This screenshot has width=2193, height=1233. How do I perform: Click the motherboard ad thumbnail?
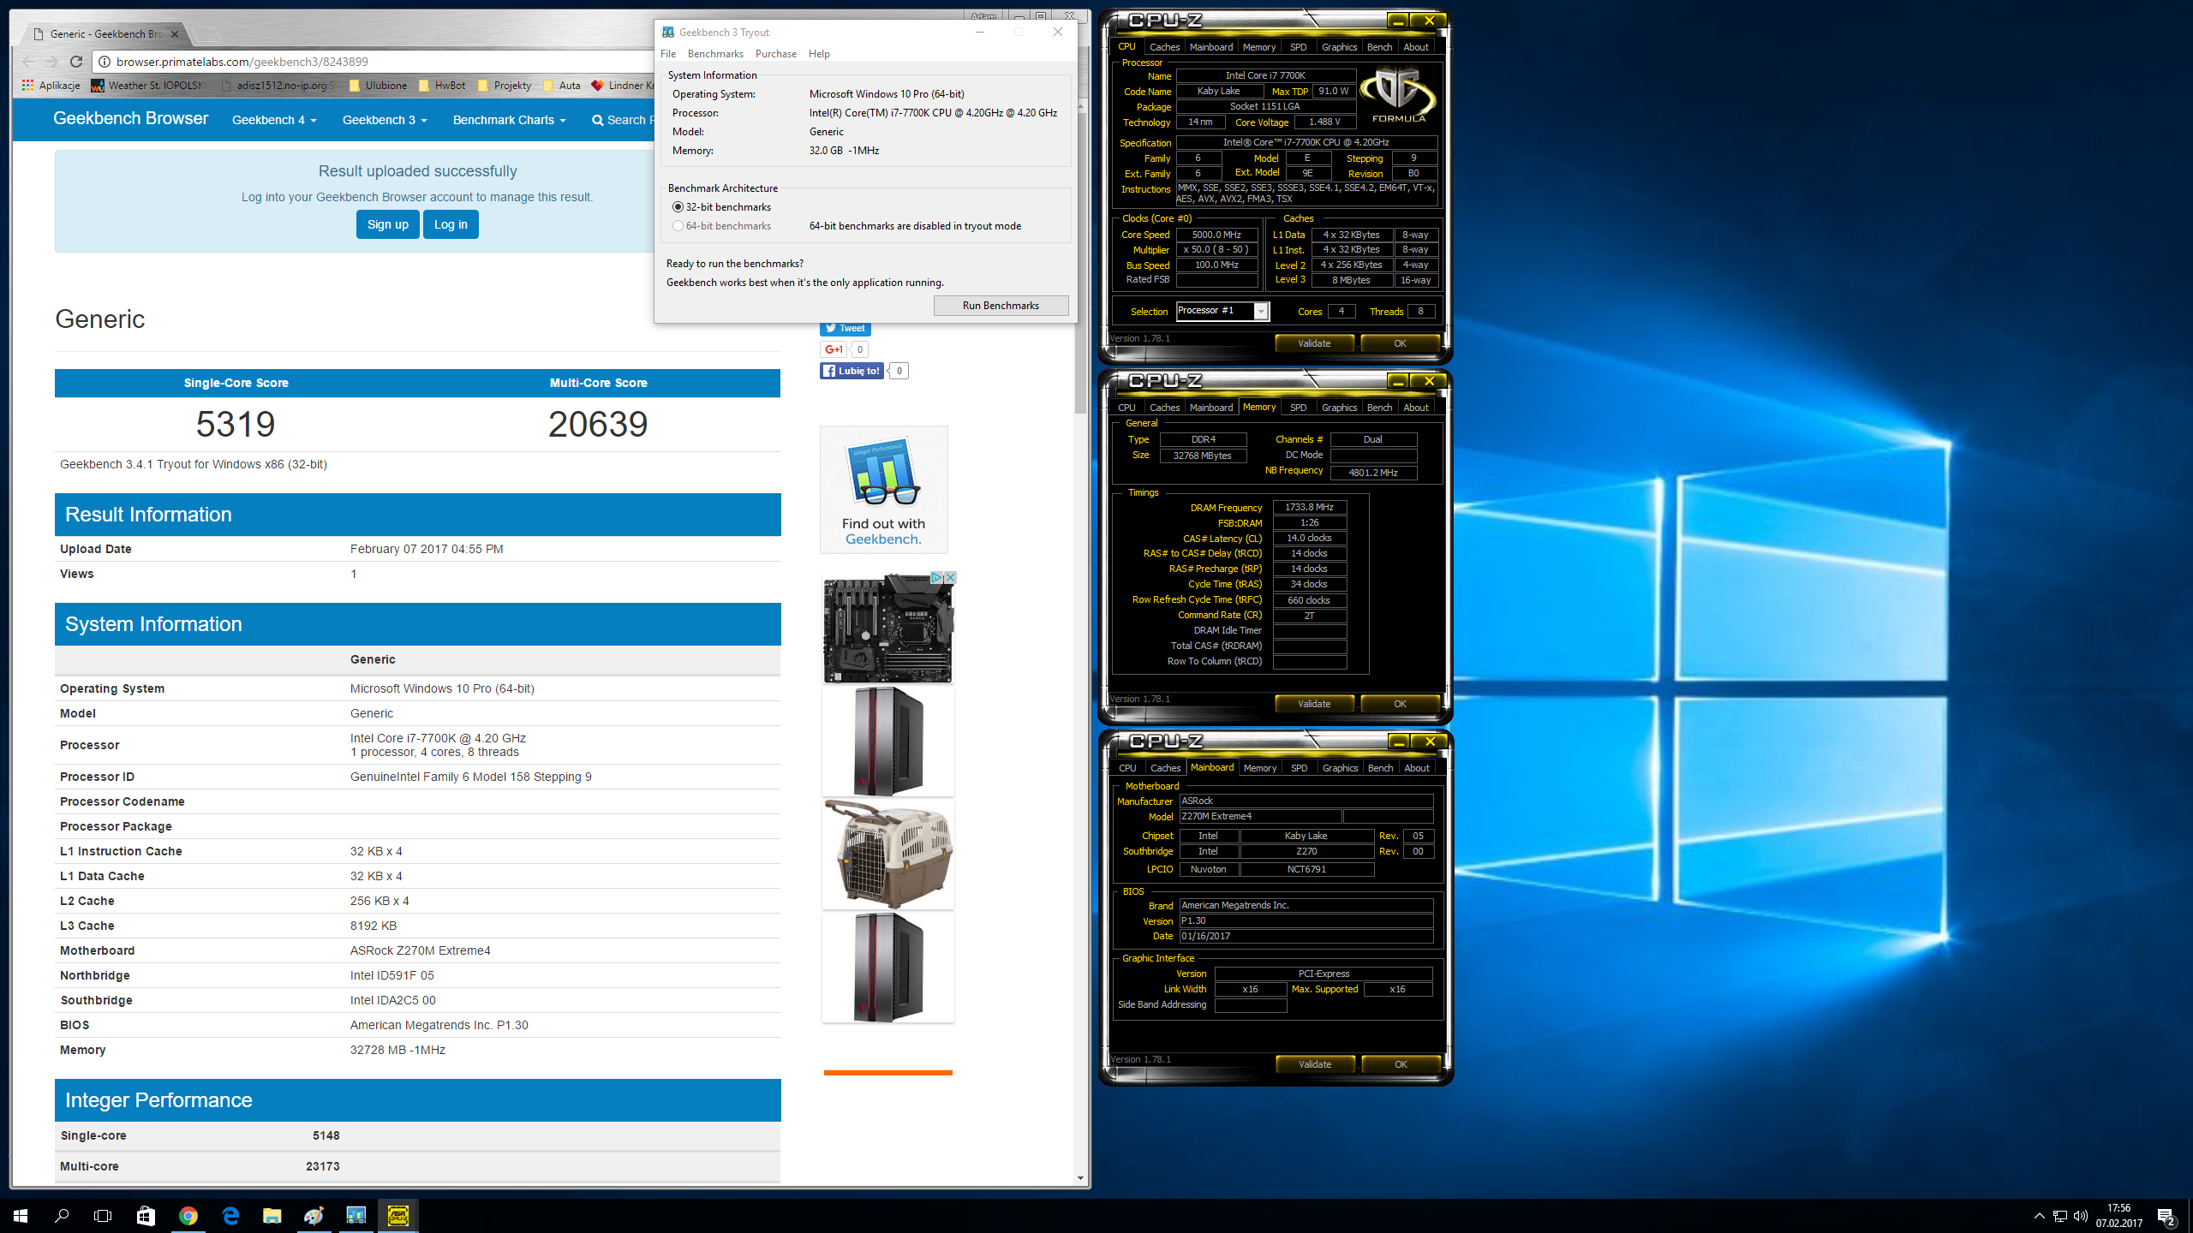(887, 628)
